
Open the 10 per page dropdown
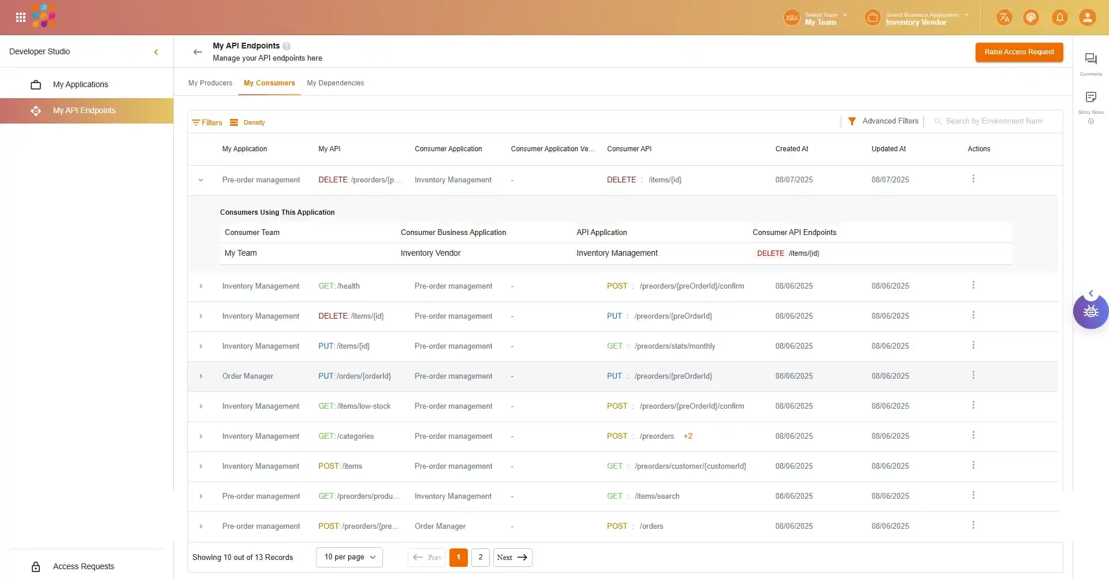[x=349, y=557]
